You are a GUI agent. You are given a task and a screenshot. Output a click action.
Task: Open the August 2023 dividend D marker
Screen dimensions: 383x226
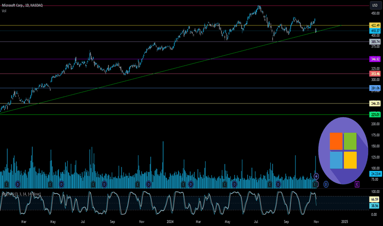coord(104,184)
